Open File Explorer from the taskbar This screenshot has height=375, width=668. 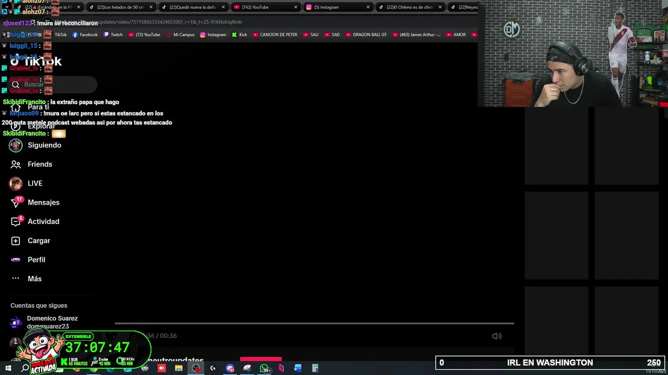[x=178, y=368]
